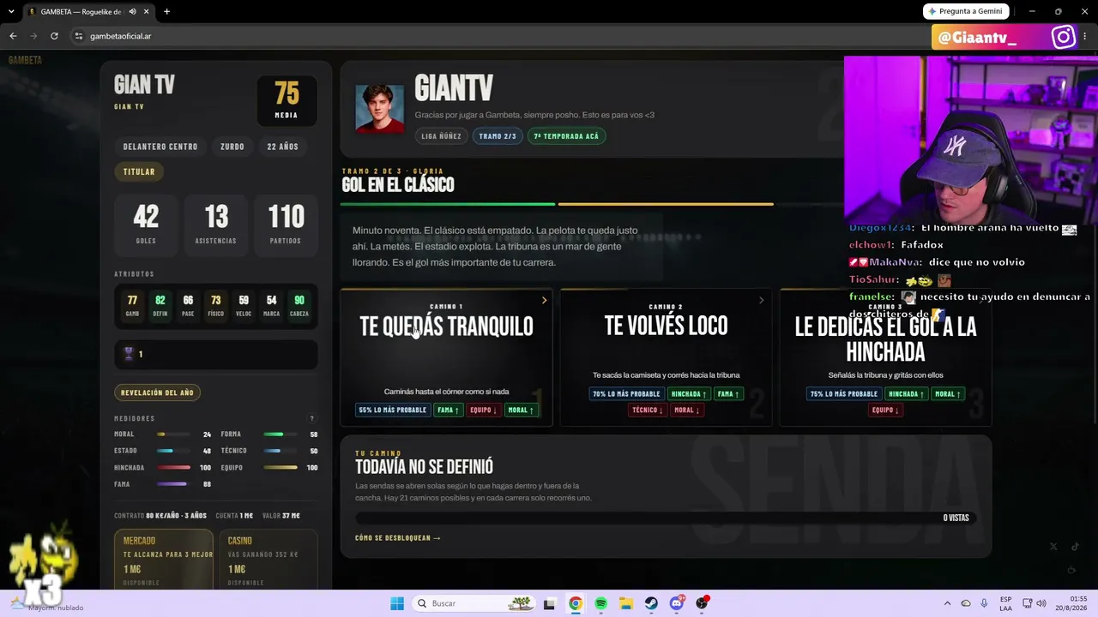The height and width of the screenshot is (617, 1098).
Task: Open Steam from the taskbar
Action: point(651,603)
